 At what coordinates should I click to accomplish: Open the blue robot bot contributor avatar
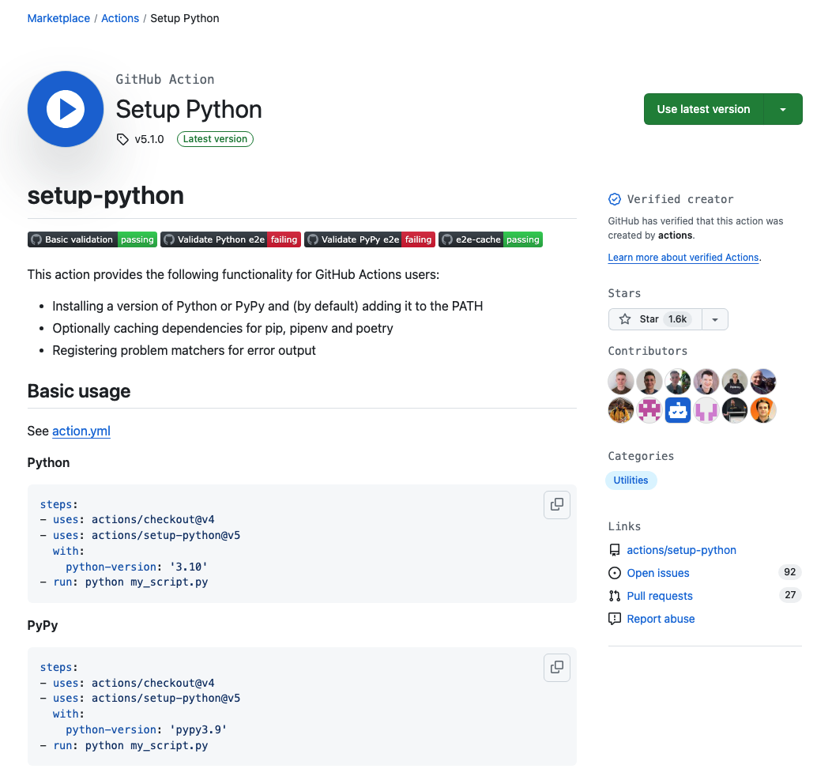(678, 410)
